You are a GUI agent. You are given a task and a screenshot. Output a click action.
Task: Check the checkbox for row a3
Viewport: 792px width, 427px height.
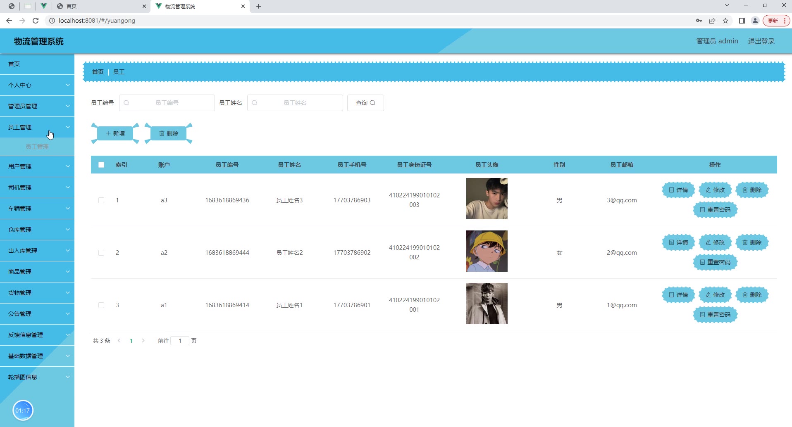pos(101,200)
